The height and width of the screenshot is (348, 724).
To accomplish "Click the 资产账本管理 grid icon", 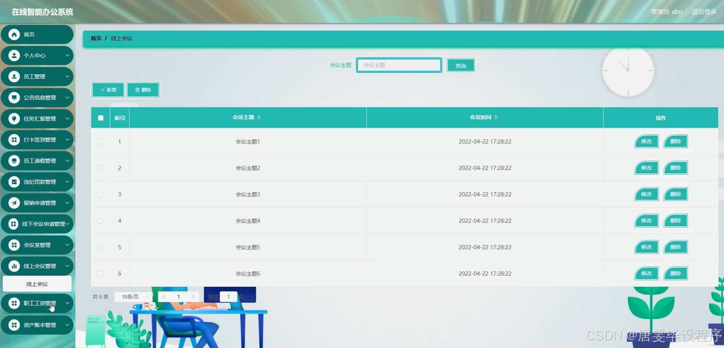I will coord(14,325).
